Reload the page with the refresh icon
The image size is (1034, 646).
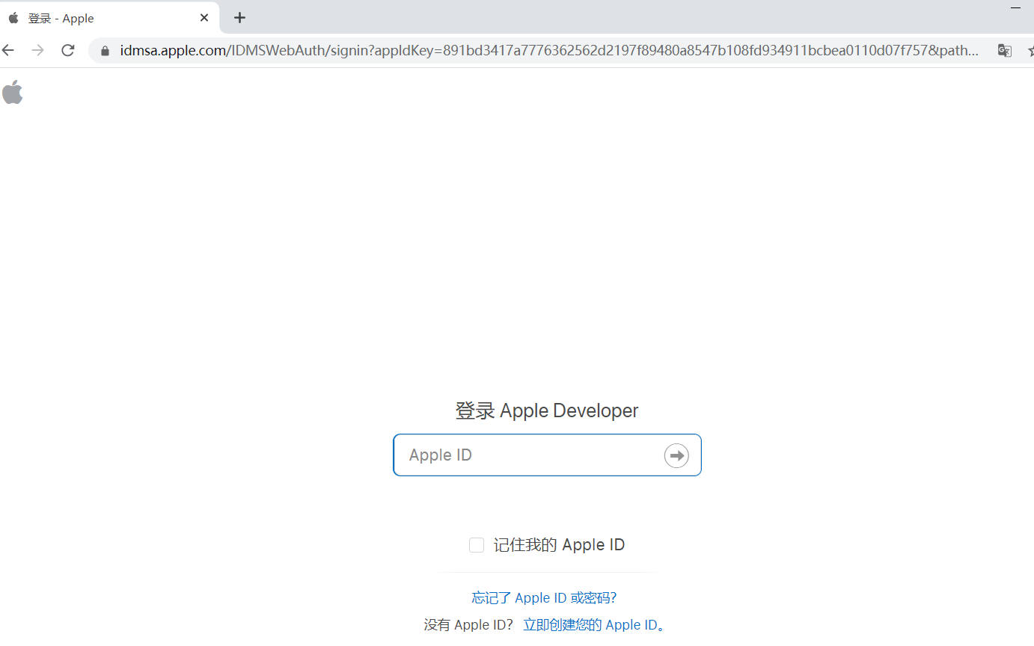(68, 50)
